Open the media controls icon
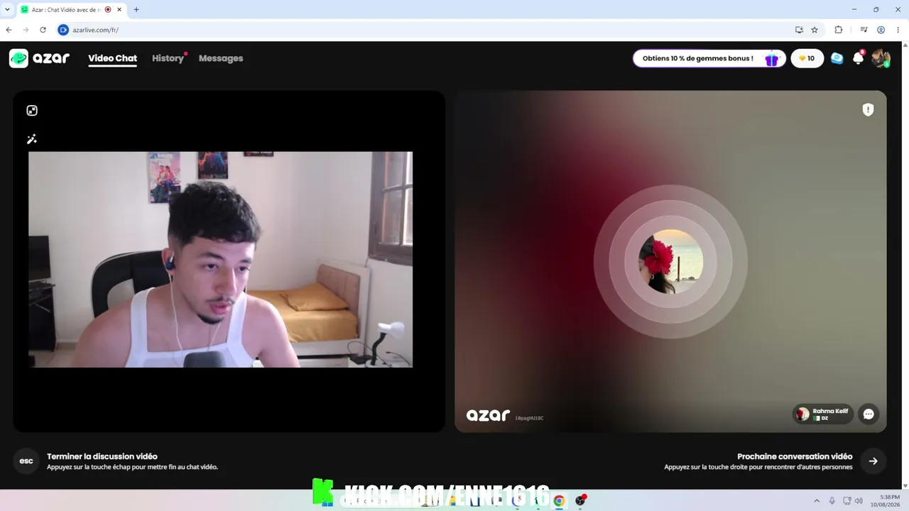 pyautogui.click(x=864, y=30)
